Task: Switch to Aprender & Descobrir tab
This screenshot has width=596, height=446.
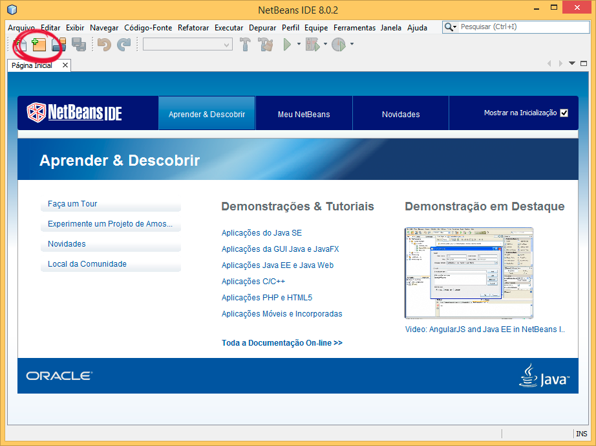Action: coord(207,113)
